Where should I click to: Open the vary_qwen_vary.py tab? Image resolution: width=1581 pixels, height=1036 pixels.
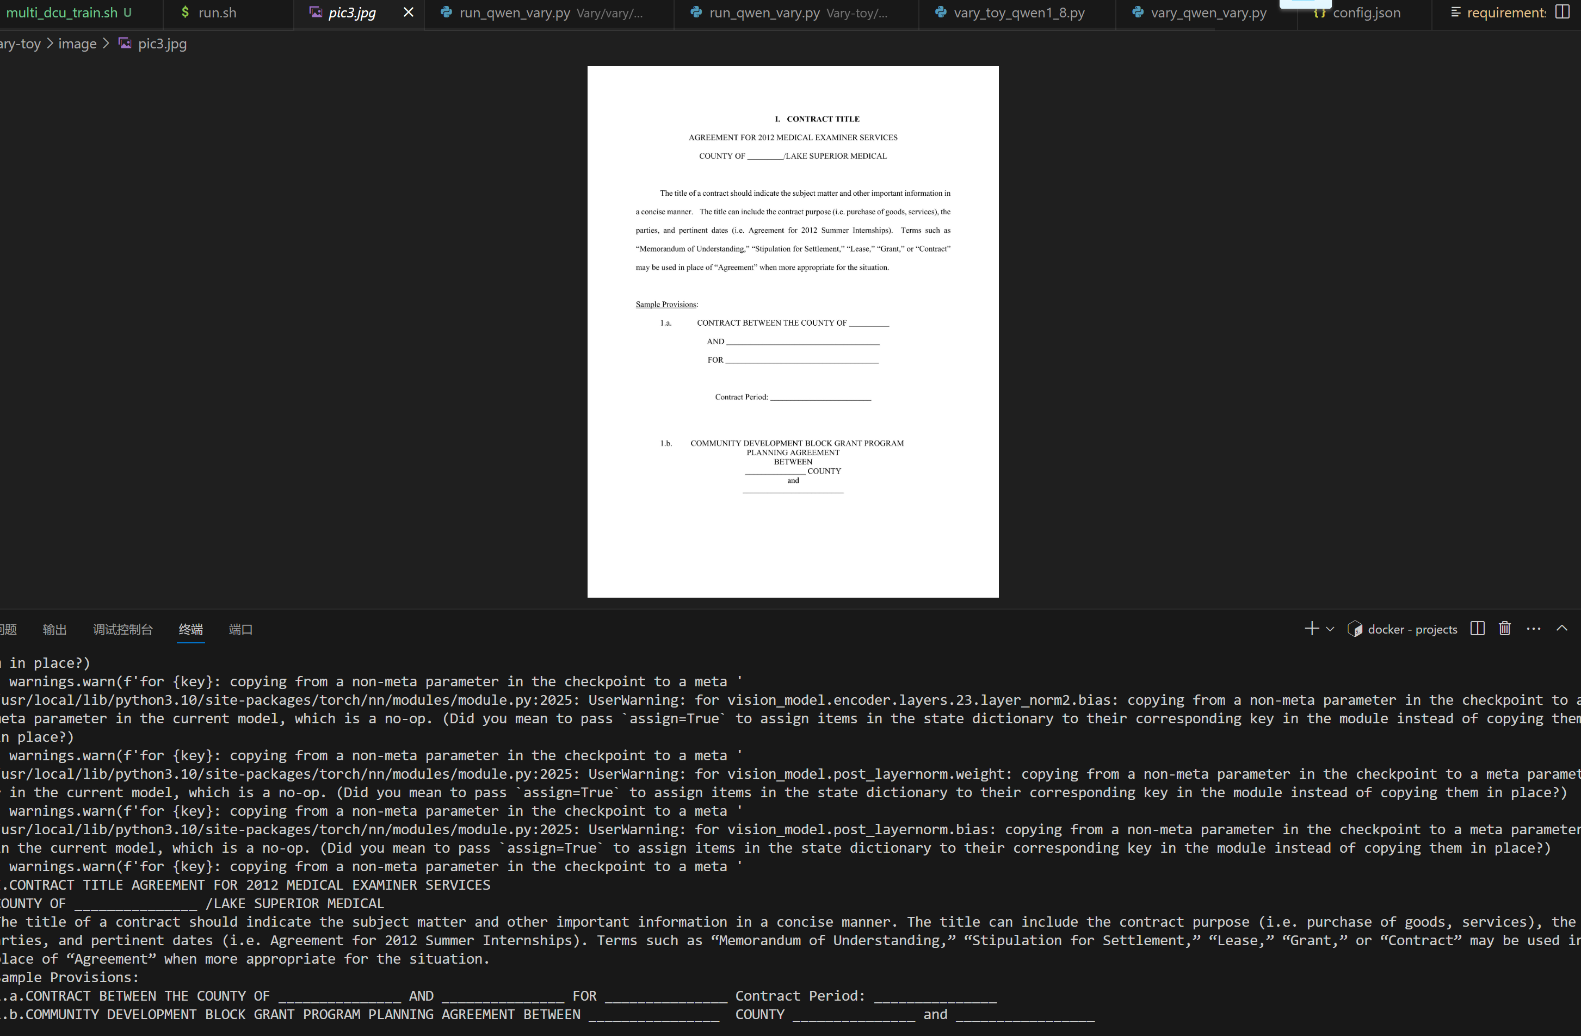click(1208, 13)
